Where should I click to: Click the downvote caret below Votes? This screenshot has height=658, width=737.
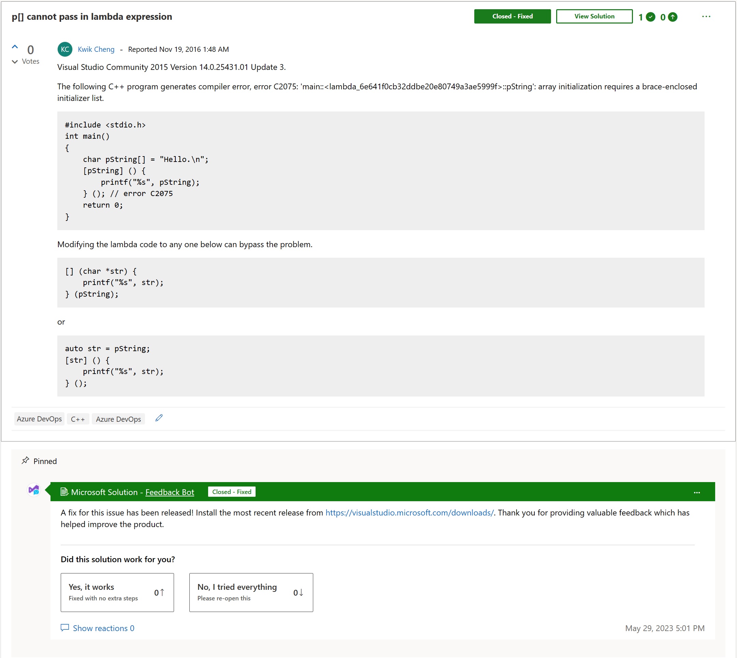15,62
